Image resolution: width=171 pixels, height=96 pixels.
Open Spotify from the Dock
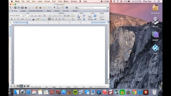click(x=75, y=92)
